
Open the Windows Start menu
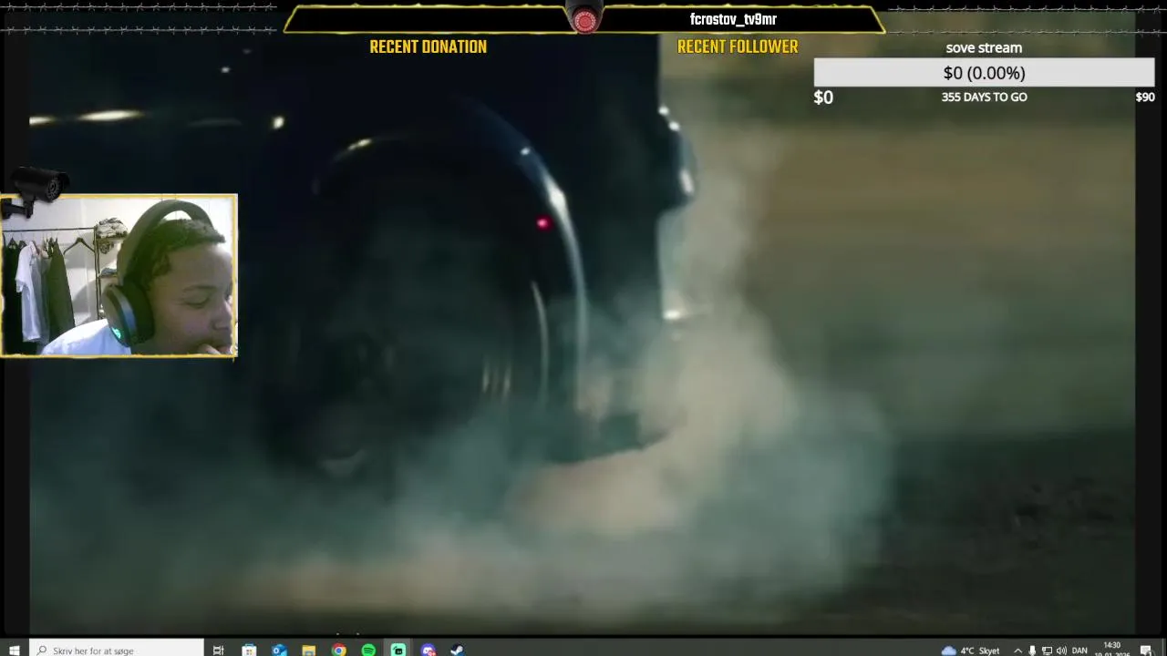tap(14, 650)
